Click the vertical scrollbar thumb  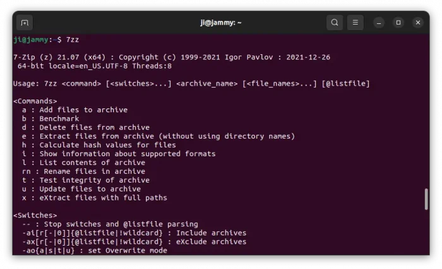pyautogui.click(x=426, y=199)
